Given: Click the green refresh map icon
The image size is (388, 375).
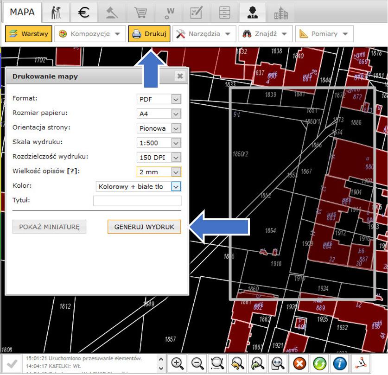Looking at the screenshot, I should [320, 363].
